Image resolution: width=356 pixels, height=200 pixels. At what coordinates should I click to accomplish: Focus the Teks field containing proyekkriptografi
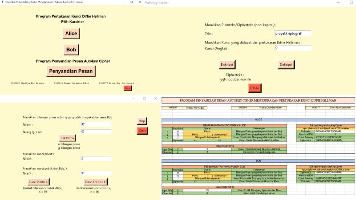[x=293, y=34]
